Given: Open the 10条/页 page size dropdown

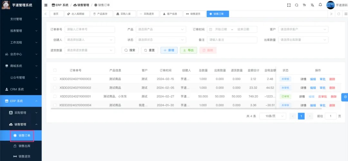Looking at the screenshot, I should [273, 116].
